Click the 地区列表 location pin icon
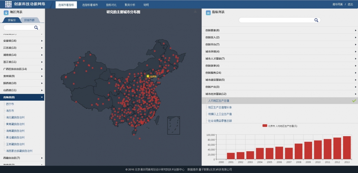 coord(6,12)
